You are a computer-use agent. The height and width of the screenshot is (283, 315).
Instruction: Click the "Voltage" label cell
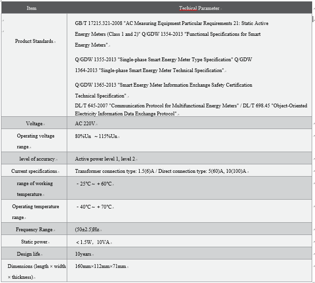(34, 123)
